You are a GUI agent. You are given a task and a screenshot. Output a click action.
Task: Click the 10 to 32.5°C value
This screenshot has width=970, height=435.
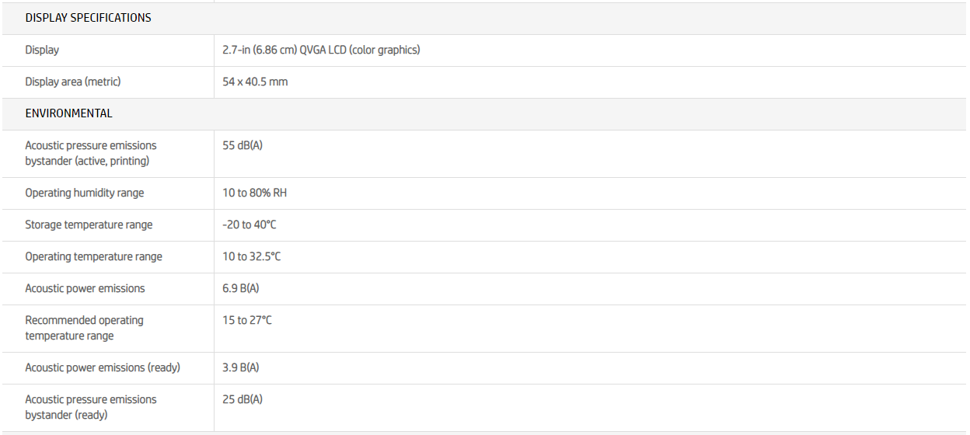coord(252,256)
